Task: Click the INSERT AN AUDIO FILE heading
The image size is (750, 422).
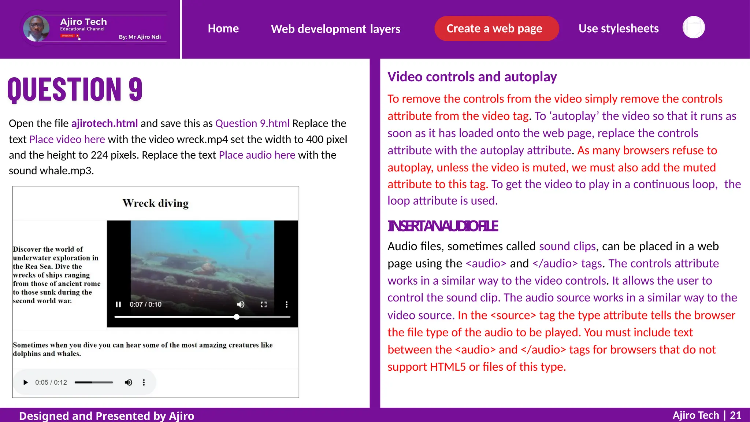Action: point(443,226)
